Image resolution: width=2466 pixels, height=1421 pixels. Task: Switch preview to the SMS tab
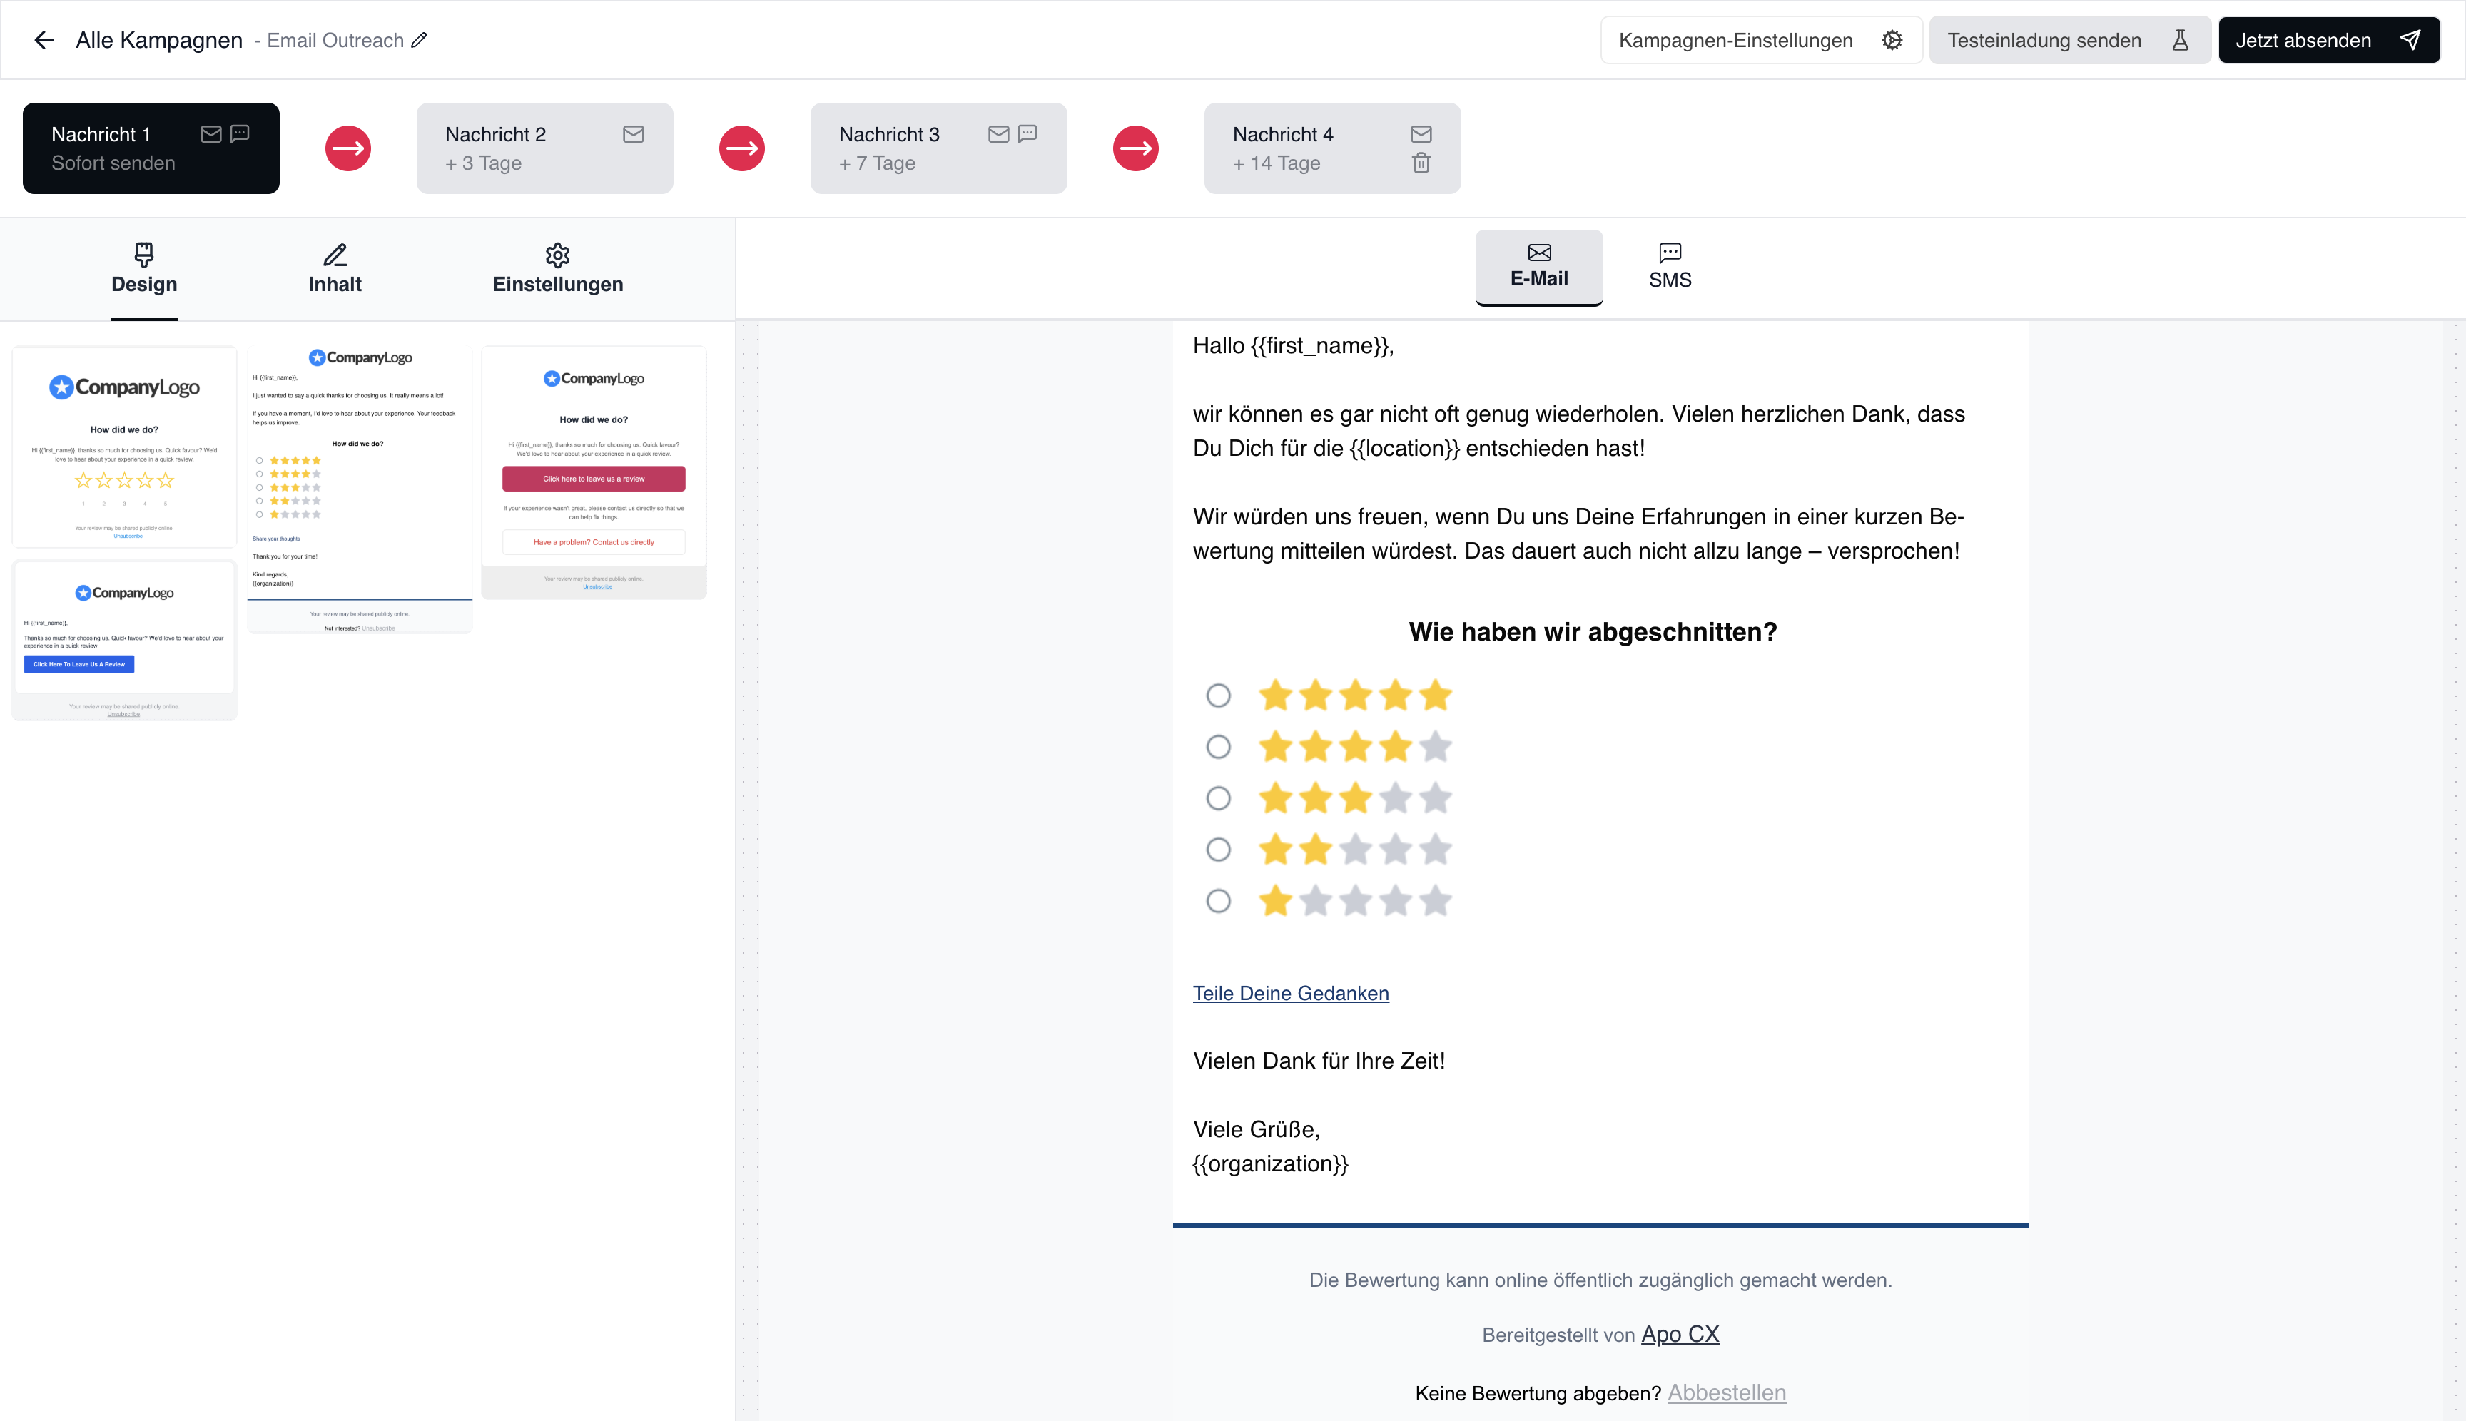tap(1670, 267)
